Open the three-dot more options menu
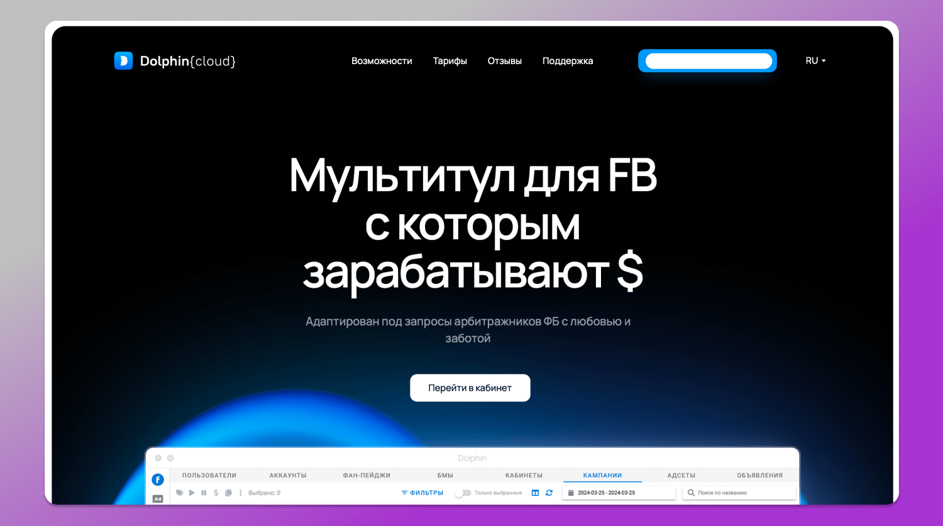943x526 pixels. (x=240, y=493)
